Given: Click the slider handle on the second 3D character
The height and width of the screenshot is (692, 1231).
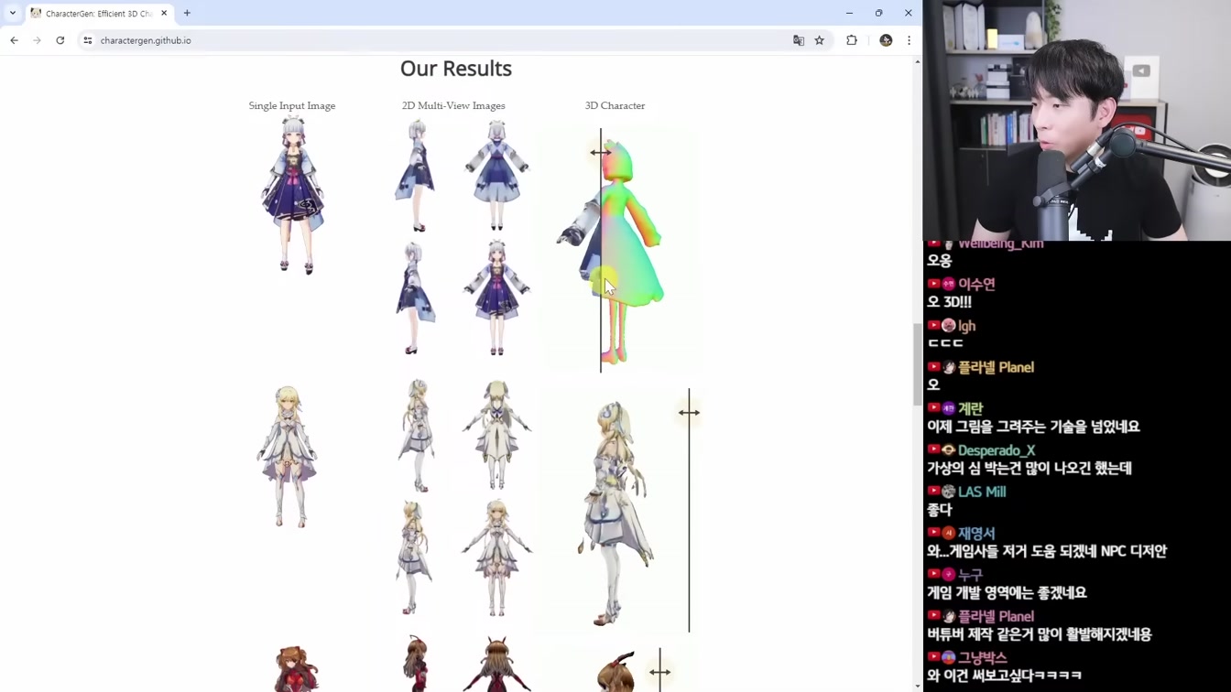Looking at the screenshot, I should click(x=689, y=413).
